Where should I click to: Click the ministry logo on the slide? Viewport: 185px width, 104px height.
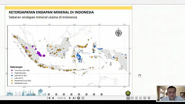coord(128,93)
